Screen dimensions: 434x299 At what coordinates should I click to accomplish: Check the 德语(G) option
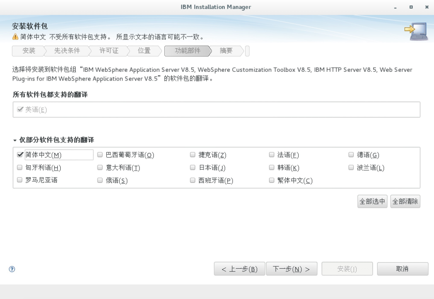[x=351, y=154]
